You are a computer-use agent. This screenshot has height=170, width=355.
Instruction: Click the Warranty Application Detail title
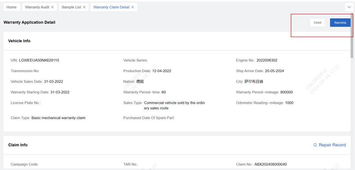coord(29,22)
